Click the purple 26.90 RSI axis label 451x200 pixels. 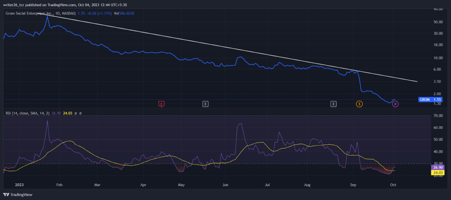437,167
